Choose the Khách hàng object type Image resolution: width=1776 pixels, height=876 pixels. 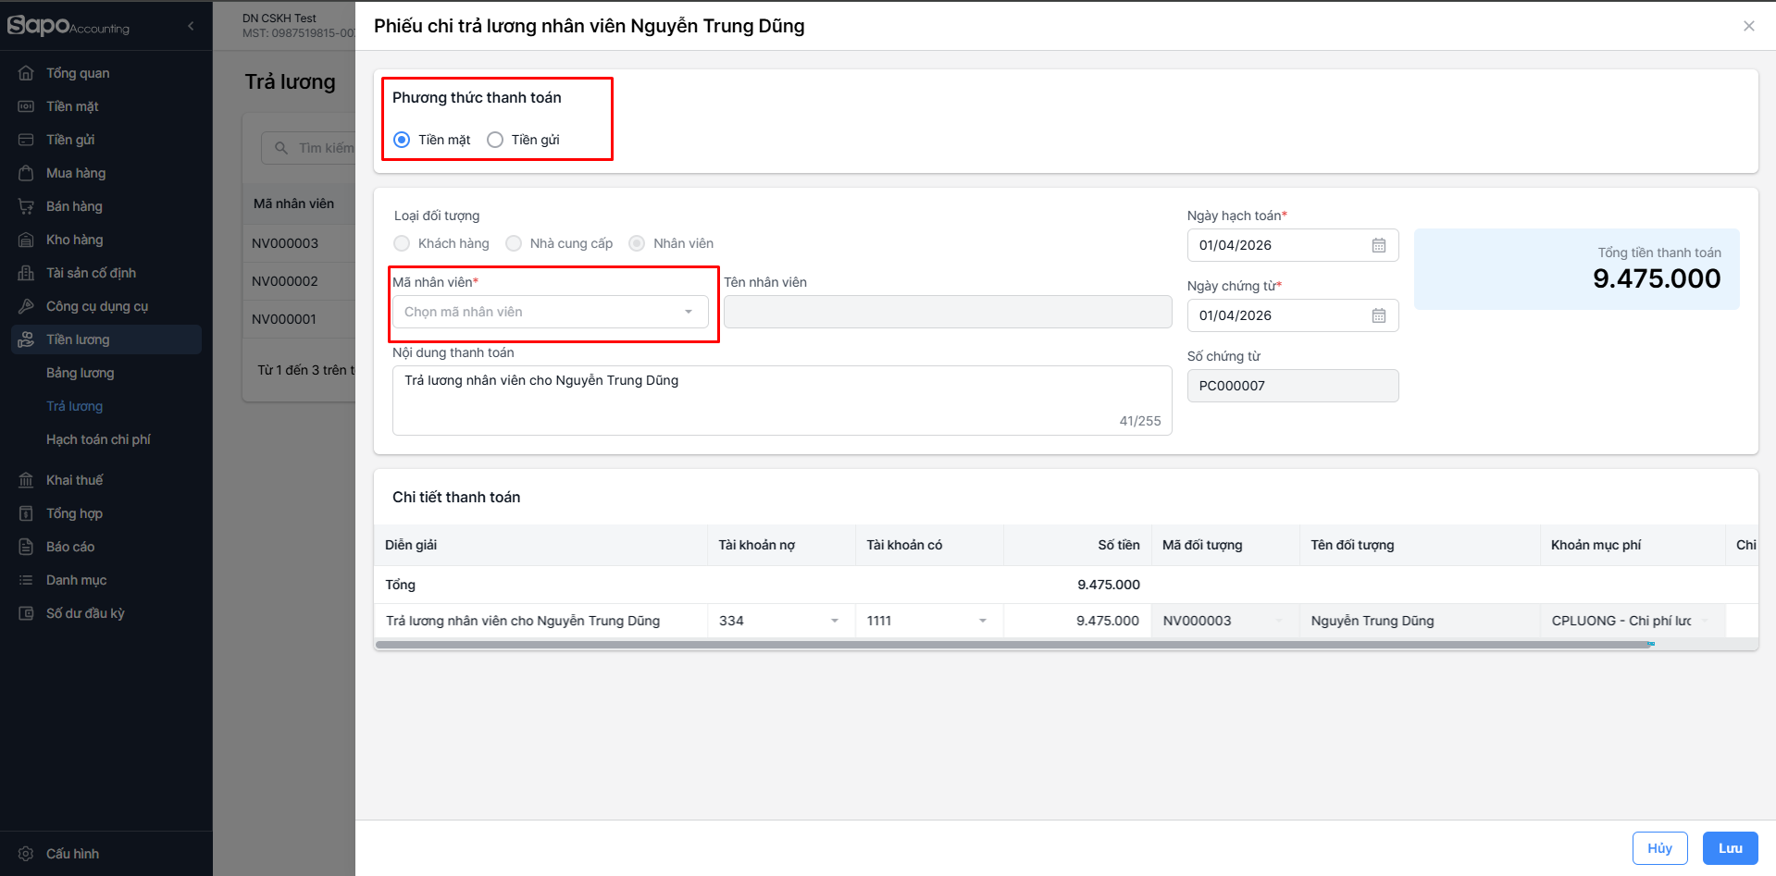tap(402, 243)
